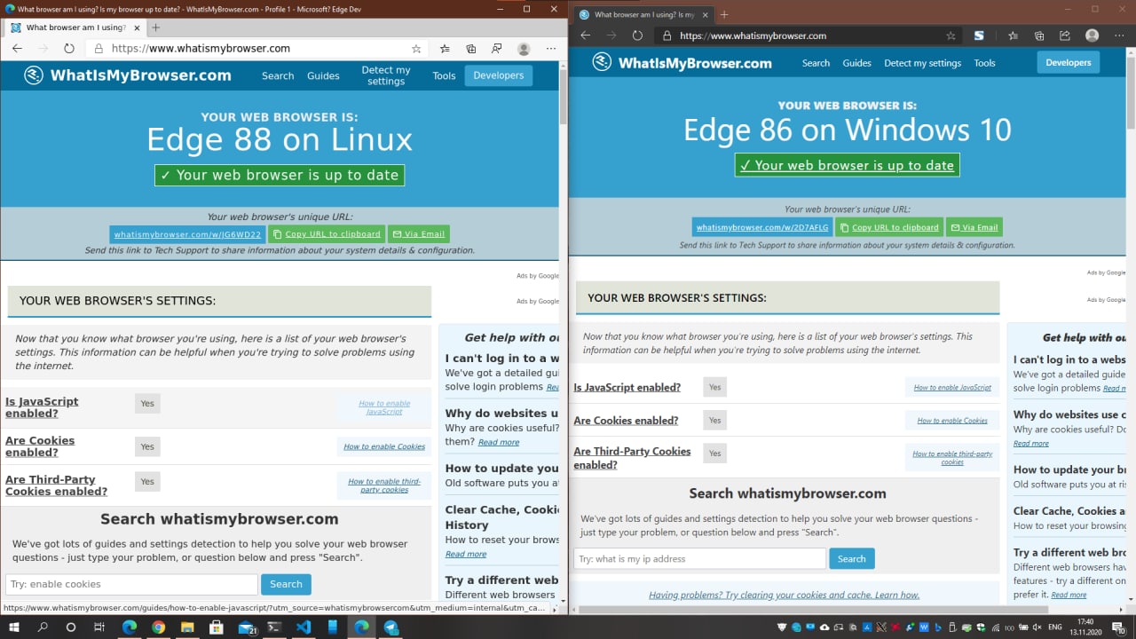Open Search menu in right window
The width and height of the screenshot is (1136, 639).
click(x=816, y=63)
